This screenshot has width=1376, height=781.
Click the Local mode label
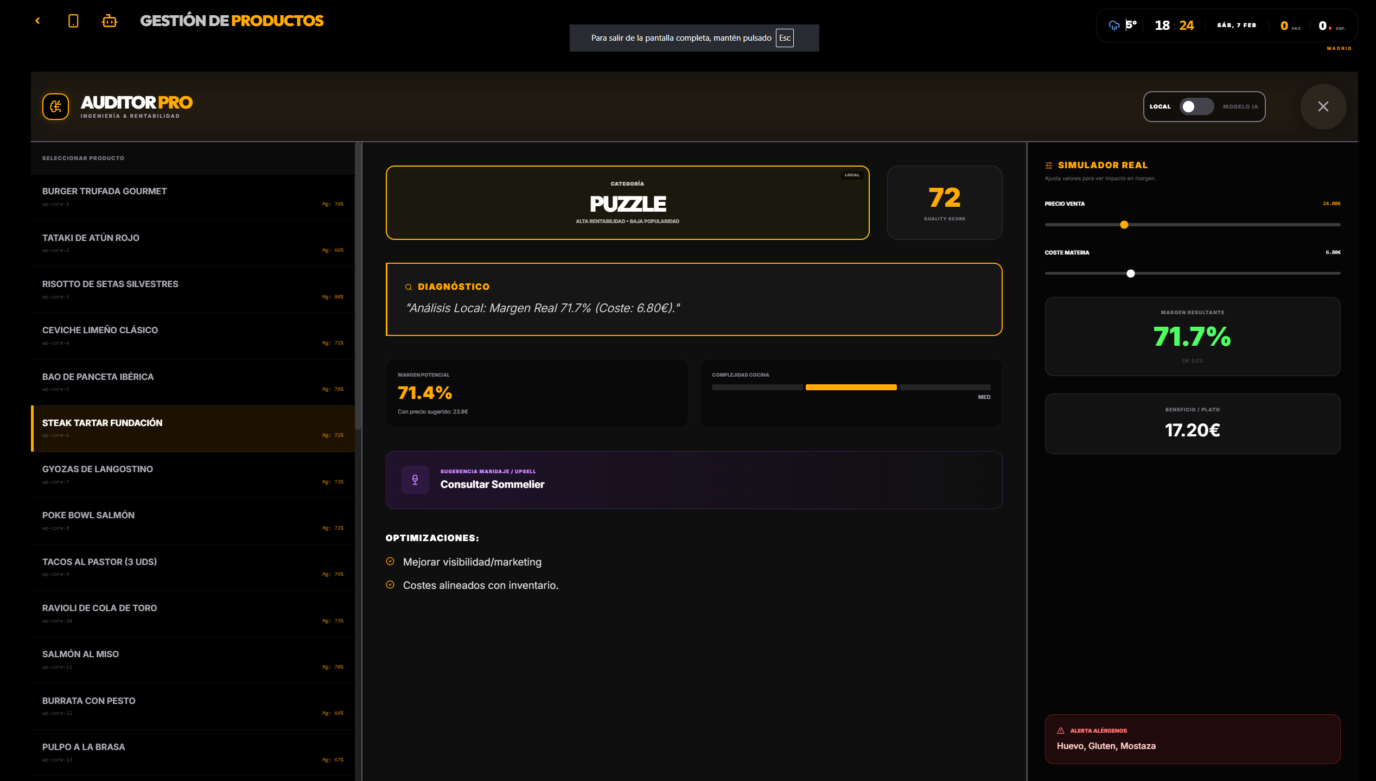tap(1160, 107)
